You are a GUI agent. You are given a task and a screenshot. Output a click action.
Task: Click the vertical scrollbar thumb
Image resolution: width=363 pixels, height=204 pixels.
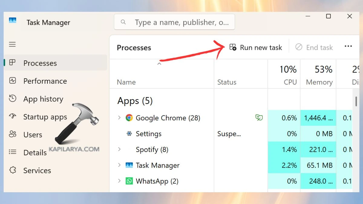click(356, 102)
